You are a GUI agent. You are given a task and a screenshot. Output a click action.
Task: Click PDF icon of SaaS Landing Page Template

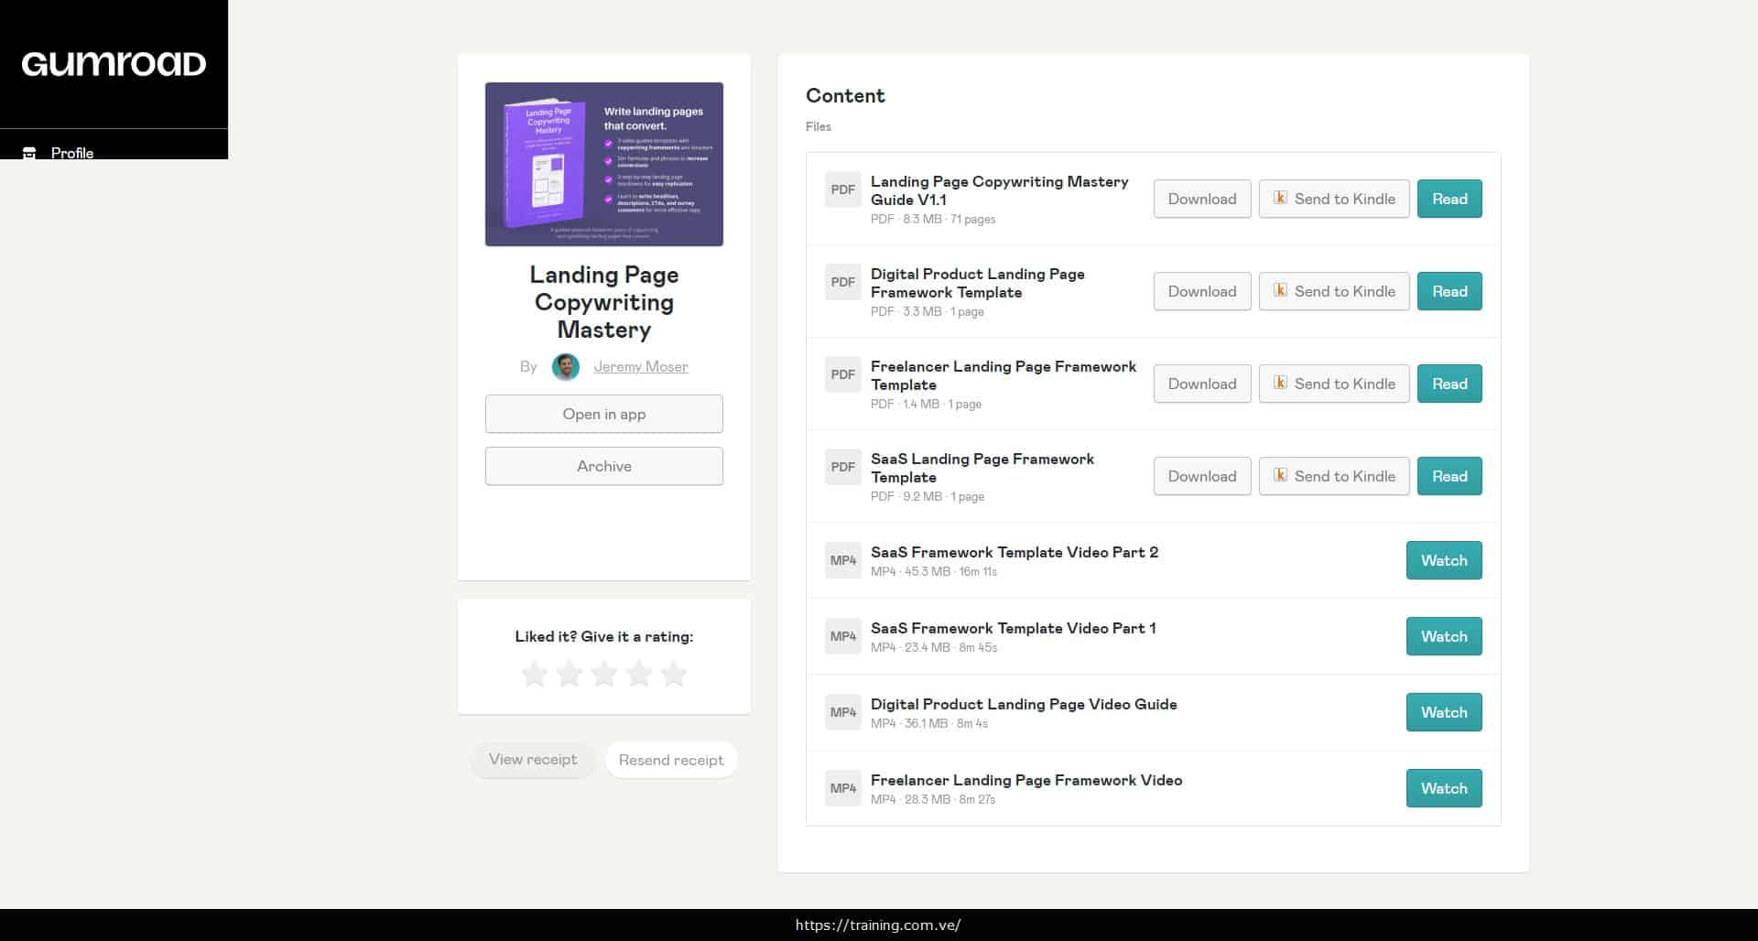tap(842, 467)
